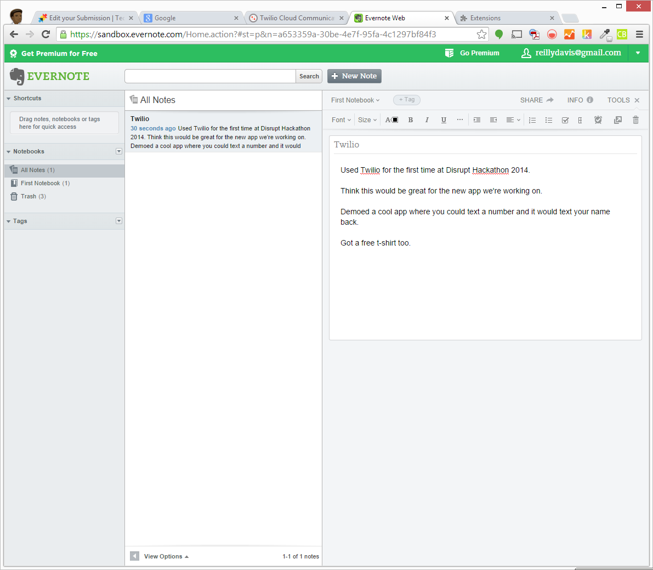Viewport: 653px width, 570px height.
Task: Close the TOOLS formatting bar
Action: tap(637, 100)
